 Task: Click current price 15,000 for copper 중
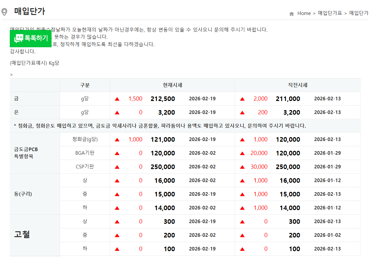[165, 194]
